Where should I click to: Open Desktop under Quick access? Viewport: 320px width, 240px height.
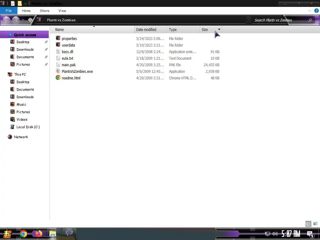click(x=23, y=42)
